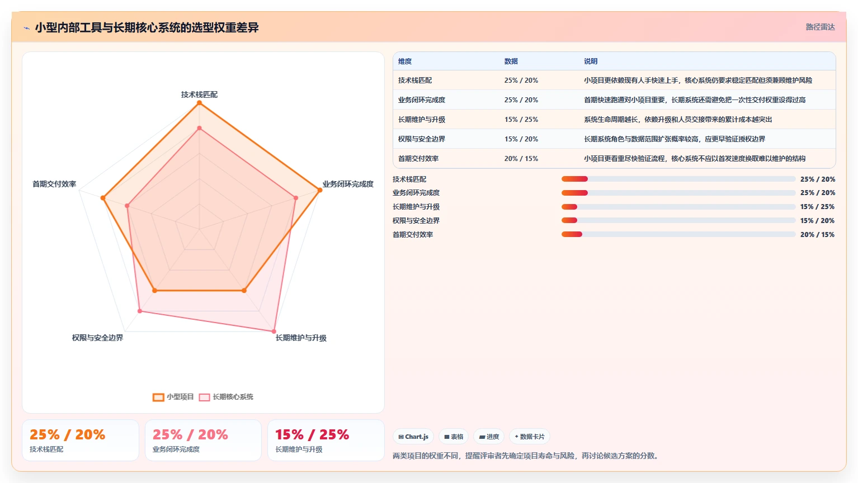Click the 维度 table column header
This screenshot has width=858, height=483.
[405, 61]
